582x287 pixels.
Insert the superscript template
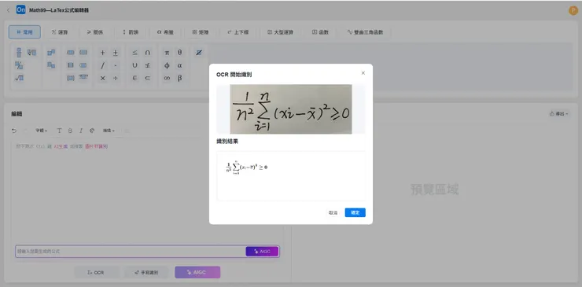coord(51,53)
